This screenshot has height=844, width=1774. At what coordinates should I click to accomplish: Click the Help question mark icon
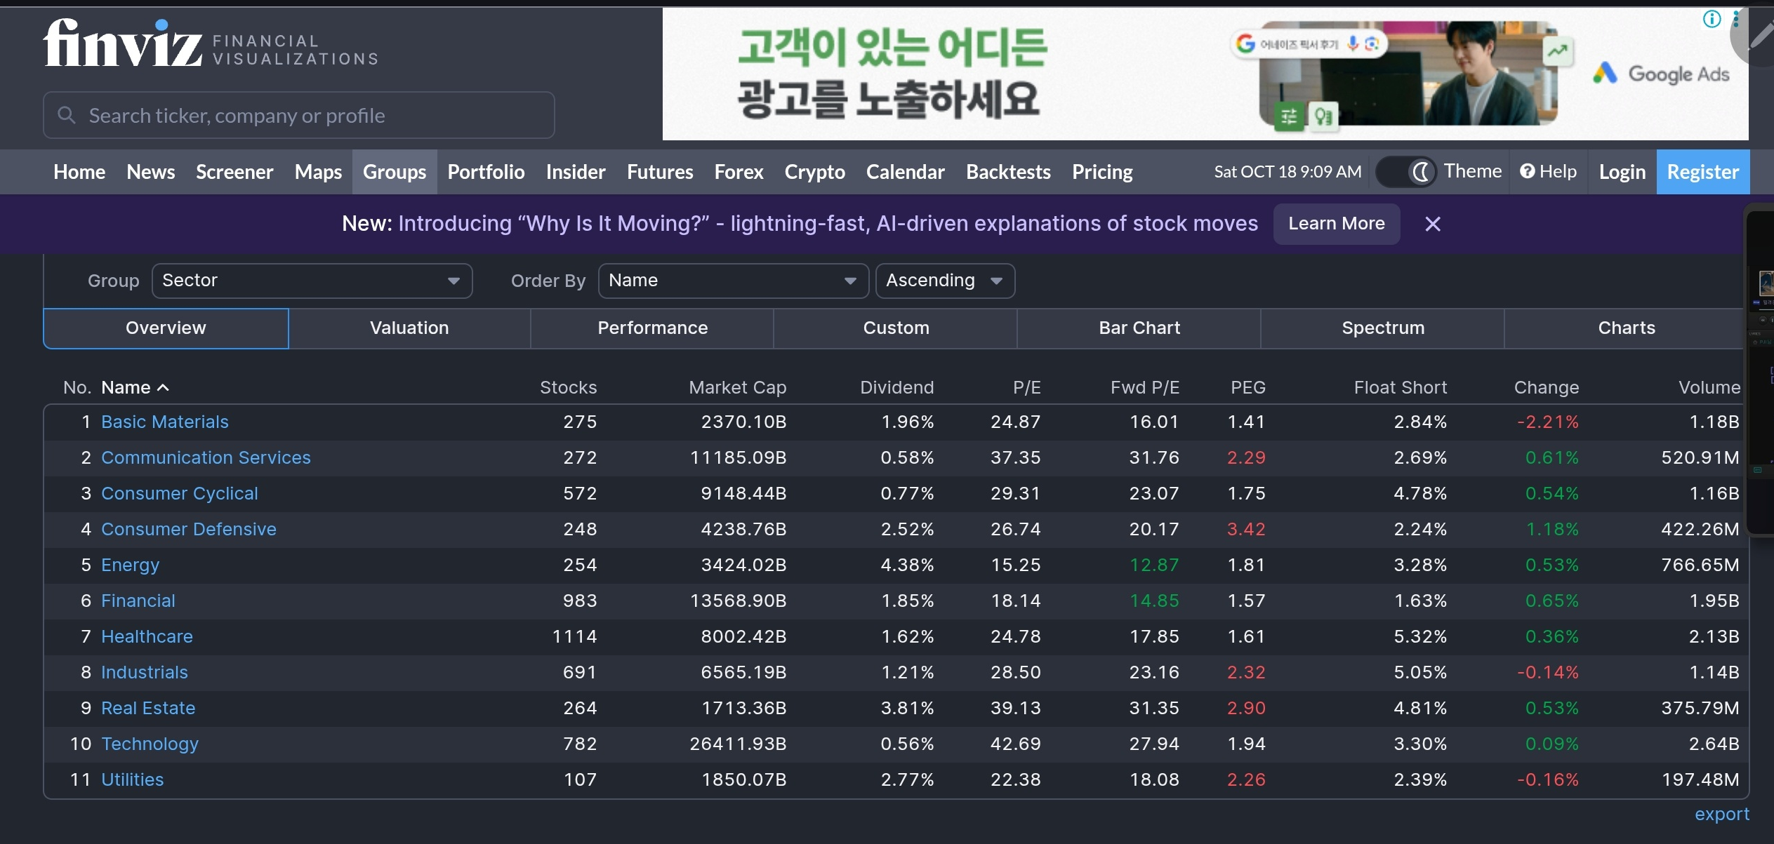(1527, 172)
